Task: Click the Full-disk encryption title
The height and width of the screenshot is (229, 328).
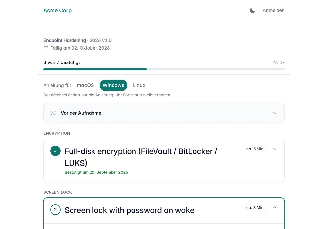Action: [x=141, y=157]
